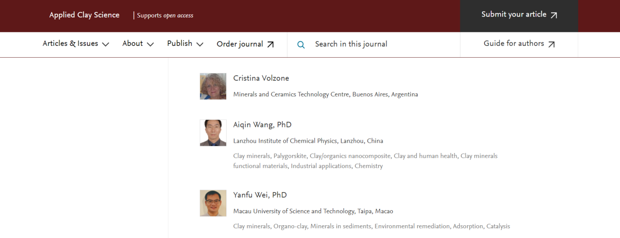620x238 pixels.
Task: Click Yanfu Wei's profile photo
Action: [x=213, y=203]
